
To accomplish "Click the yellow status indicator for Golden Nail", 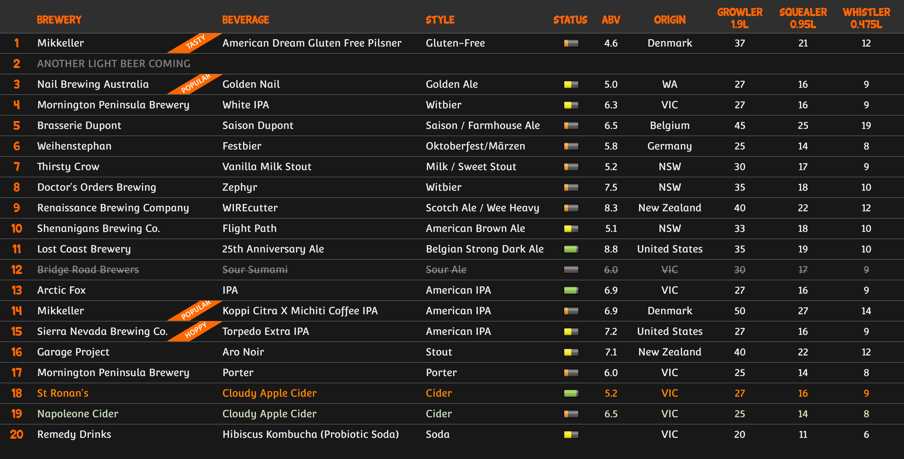I will click(x=571, y=84).
